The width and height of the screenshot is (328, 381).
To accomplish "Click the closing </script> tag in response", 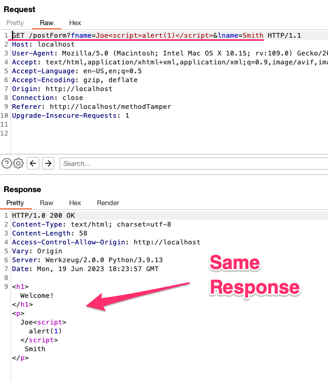I will point(39,340).
